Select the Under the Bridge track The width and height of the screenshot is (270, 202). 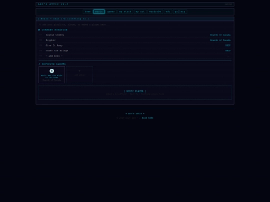pyautogui.click(x=135, y=51)
